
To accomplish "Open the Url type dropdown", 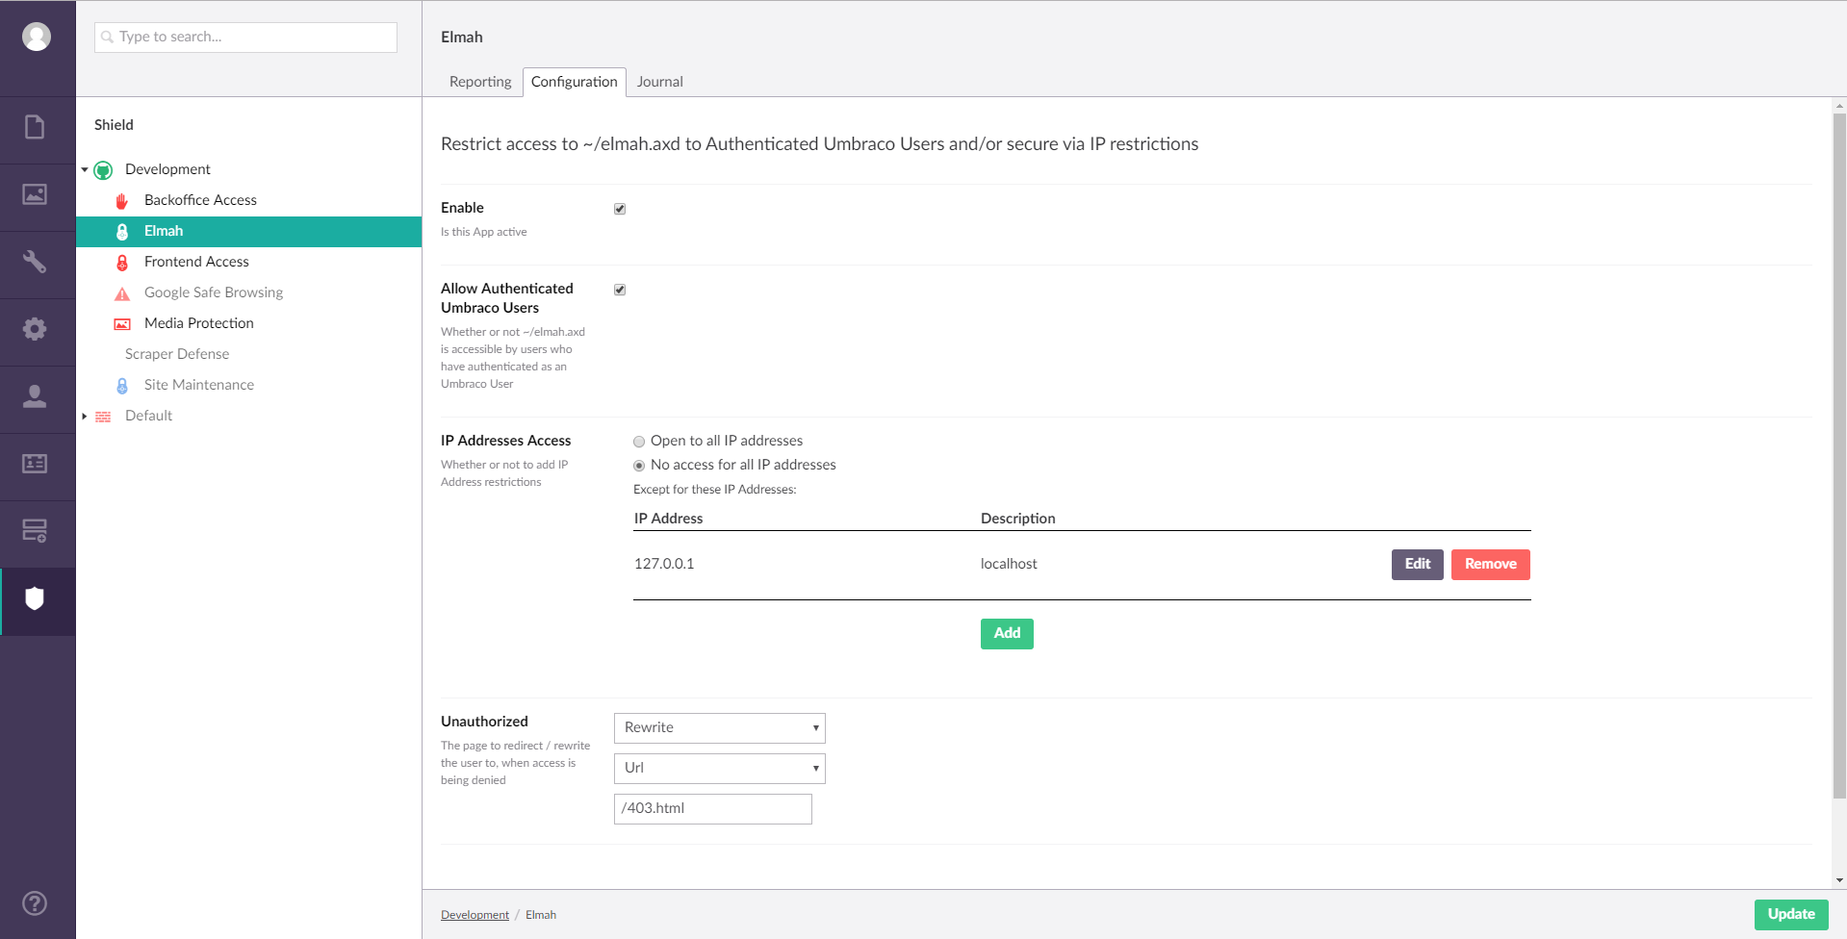I will click(720, 769).
